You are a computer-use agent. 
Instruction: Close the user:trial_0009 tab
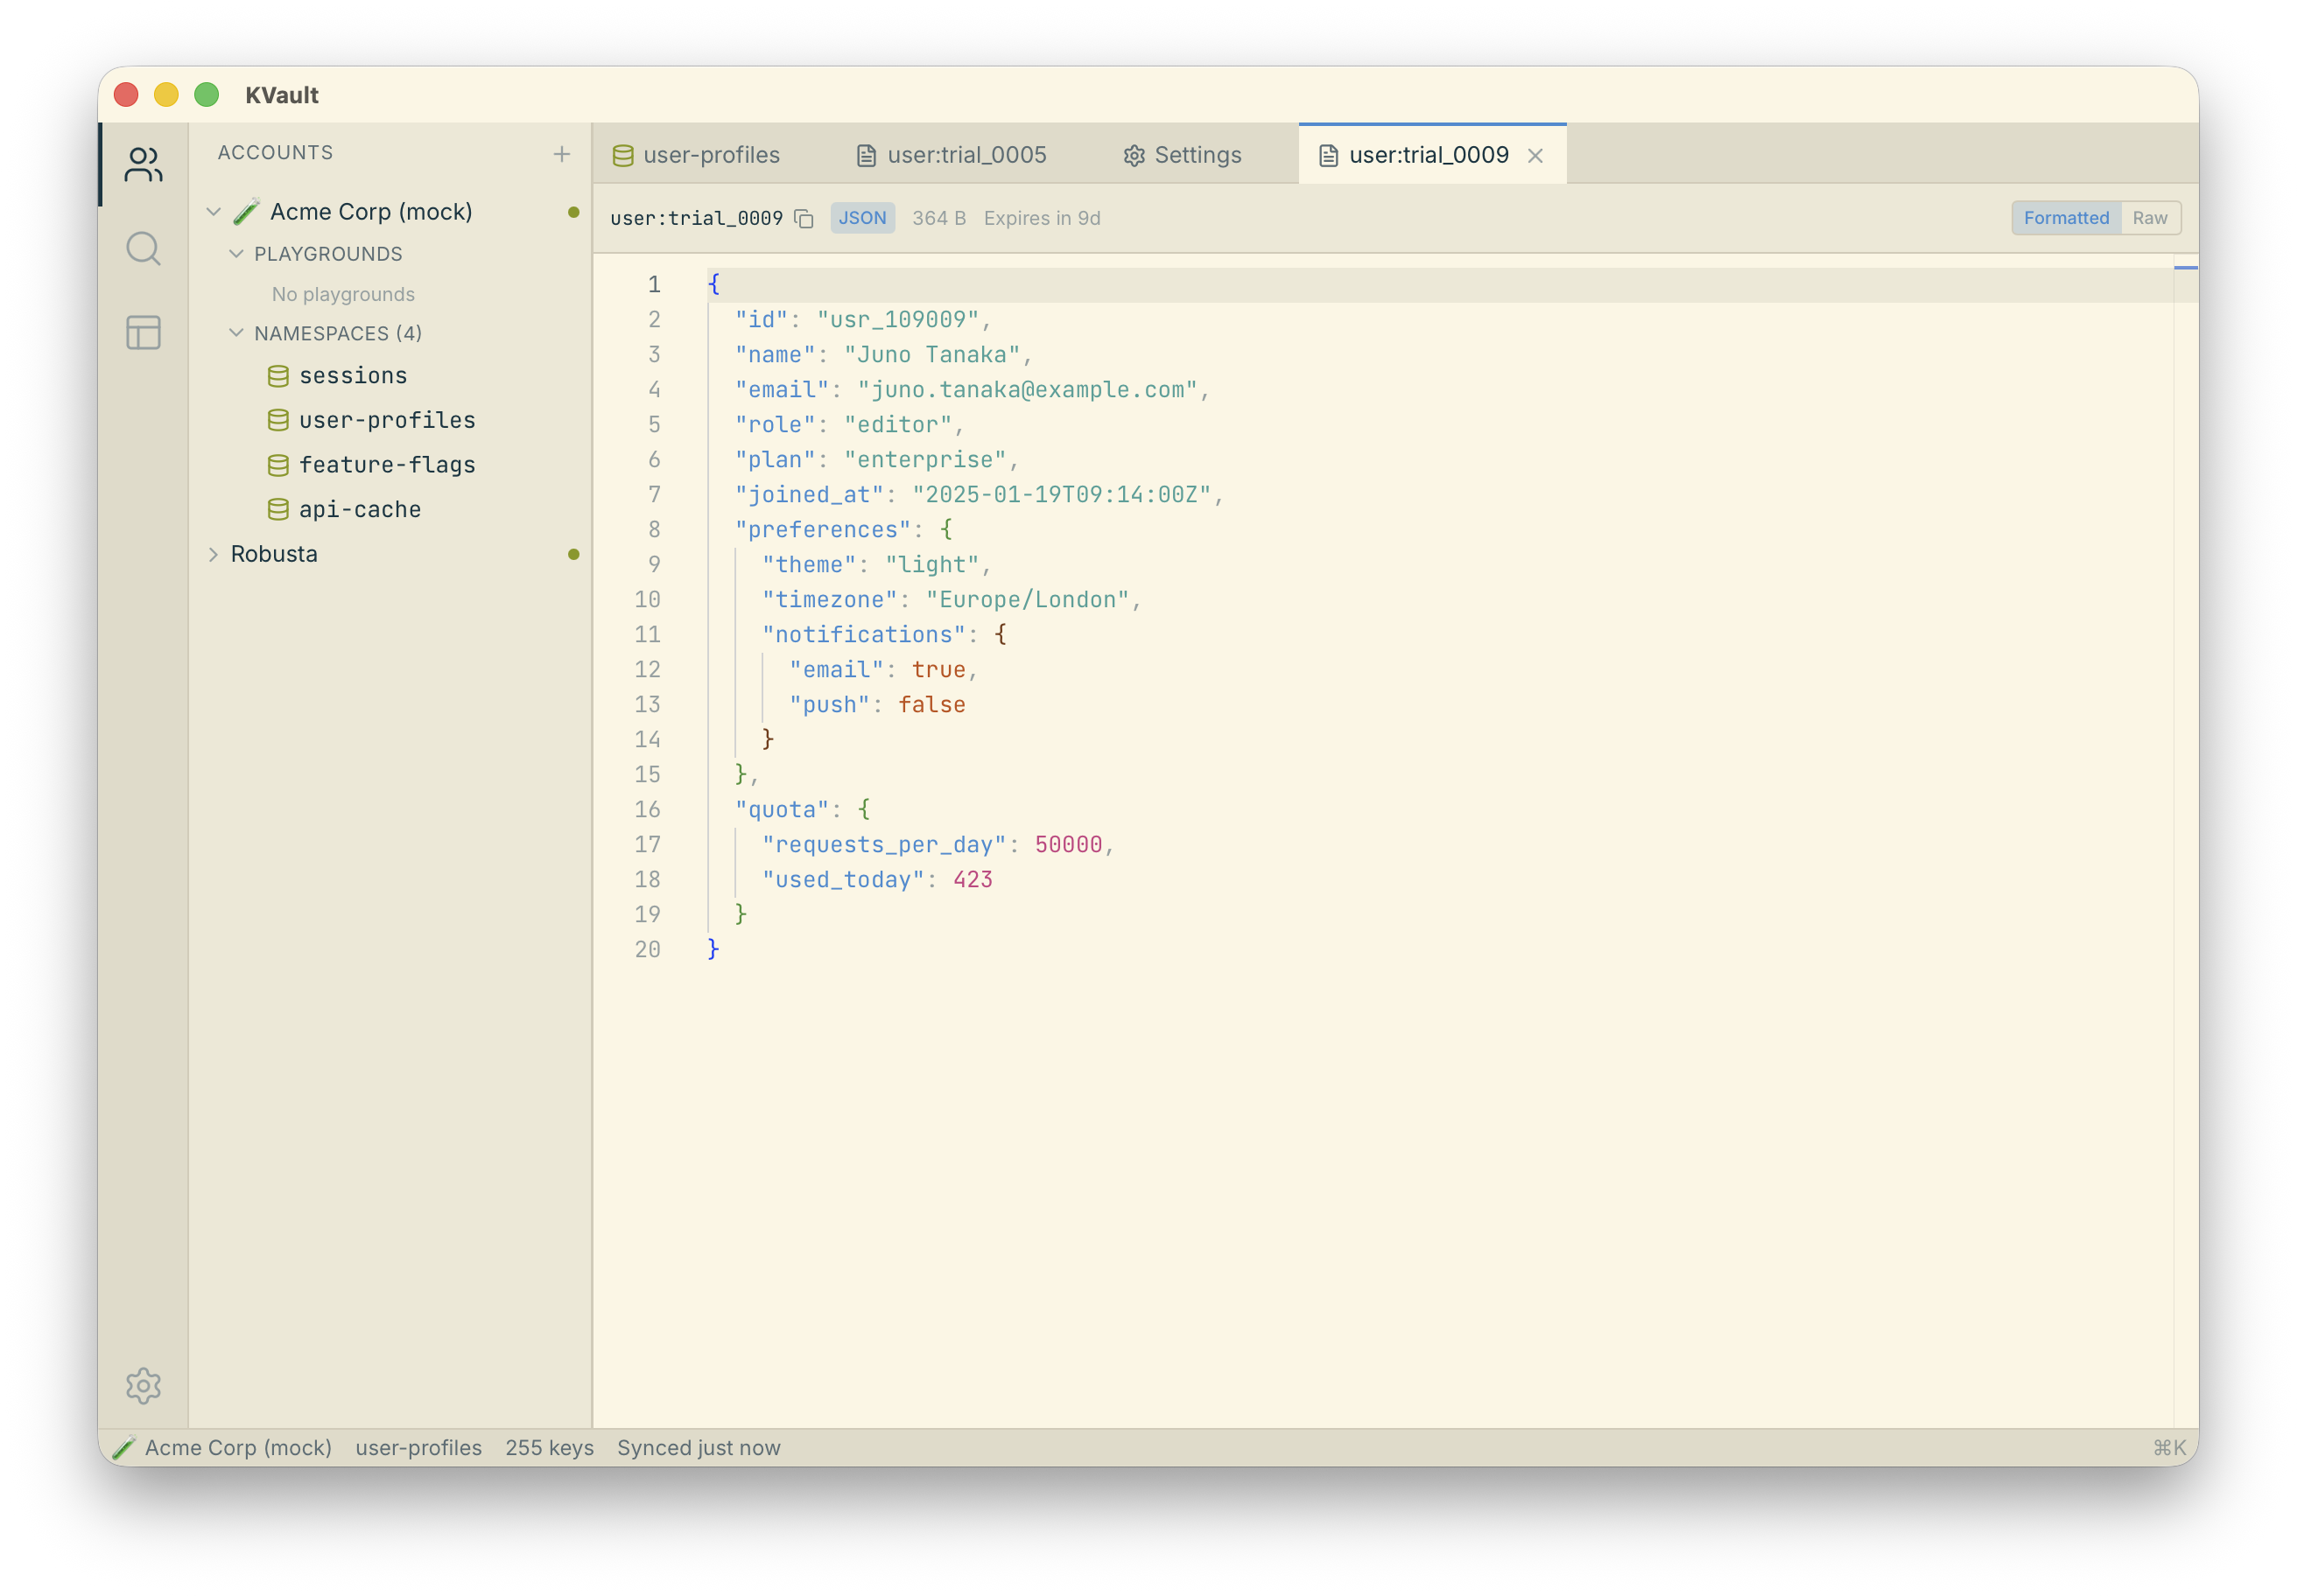1535,156
